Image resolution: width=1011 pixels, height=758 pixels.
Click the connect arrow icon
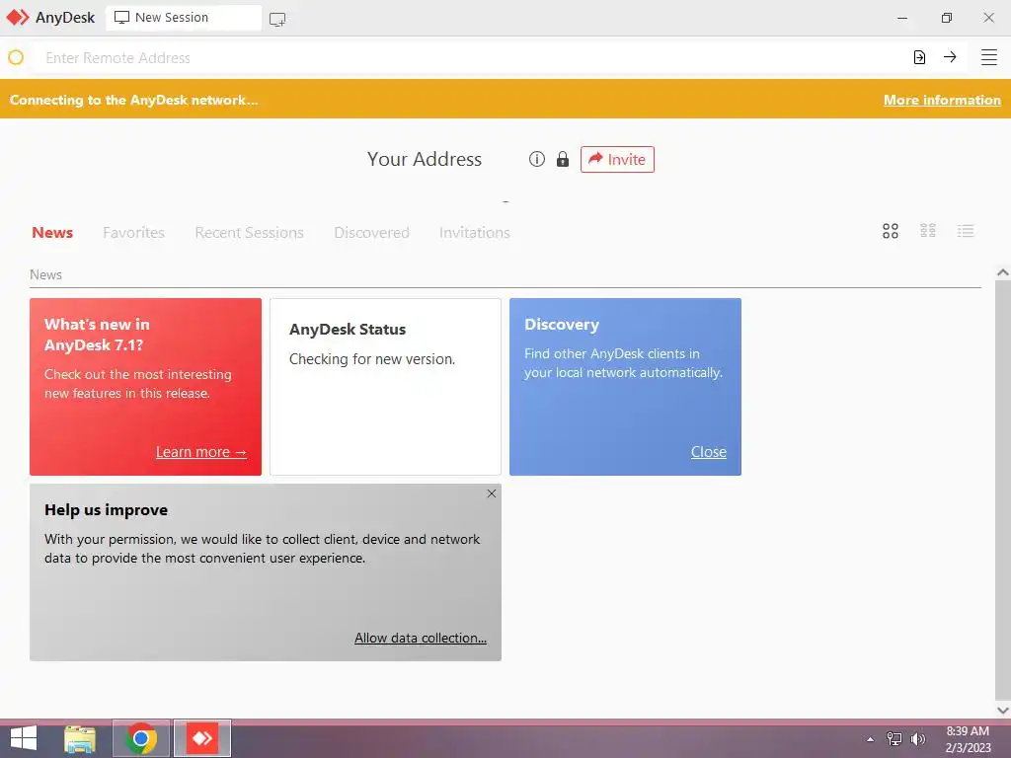950,57
